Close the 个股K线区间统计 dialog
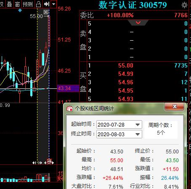Screen dimensions: 191x189 click(x=175, y=107)
